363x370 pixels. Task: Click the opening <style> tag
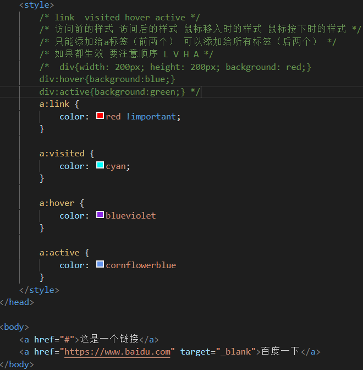(x=37, y=5)
